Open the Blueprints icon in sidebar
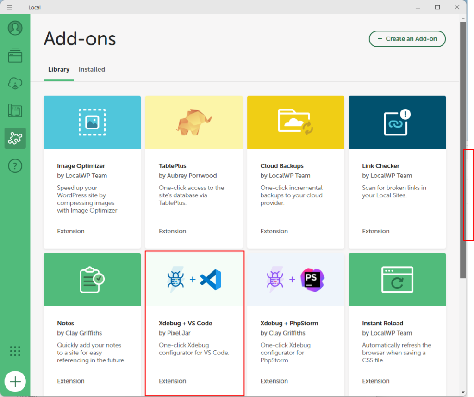474x397 pixels. tap(15, 110)
